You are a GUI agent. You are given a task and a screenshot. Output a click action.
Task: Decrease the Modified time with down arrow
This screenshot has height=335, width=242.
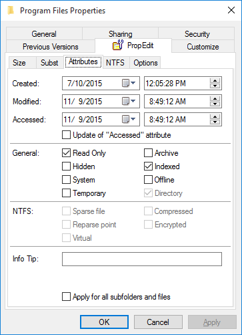click(x=215, y=104)
